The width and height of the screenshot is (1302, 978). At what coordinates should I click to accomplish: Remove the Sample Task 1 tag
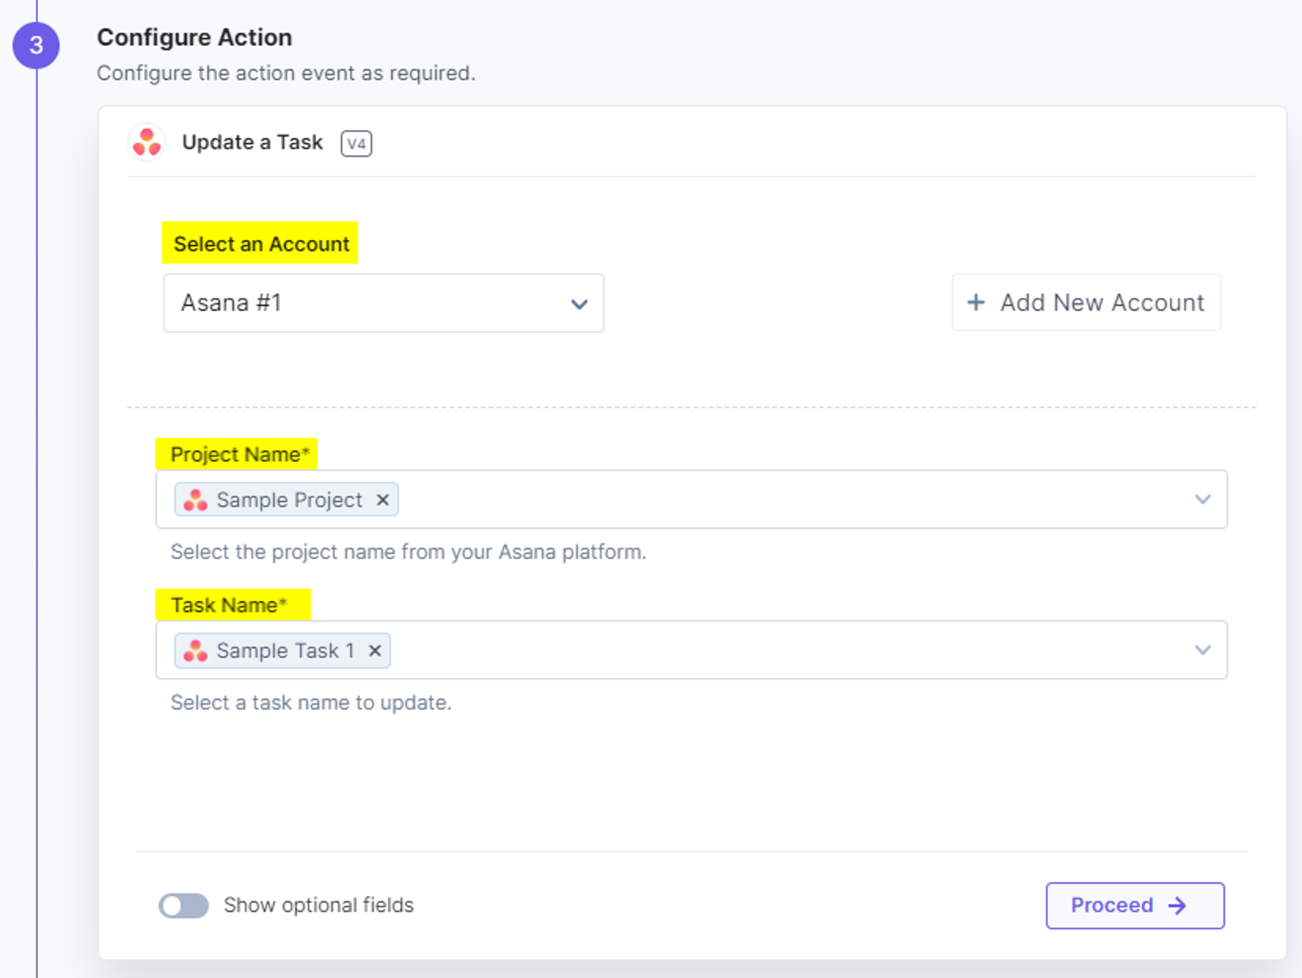375,650
